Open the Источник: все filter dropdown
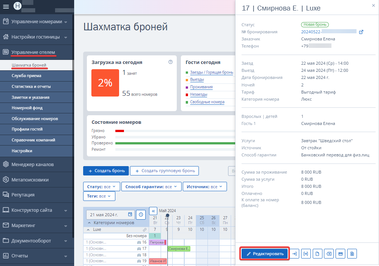Screen dimensions: 379x266 pos(205,187)
